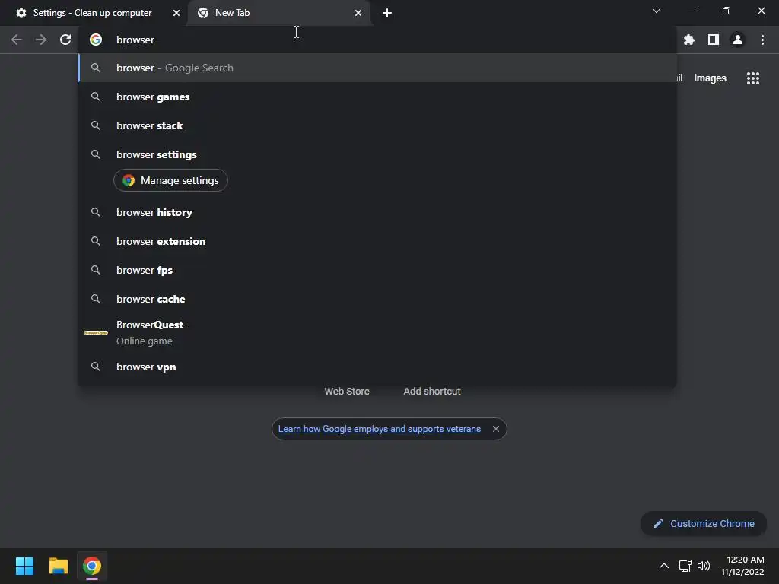Open the Google apps grid
This screenshot has width=779, height=584.
[x=752, y=78]
